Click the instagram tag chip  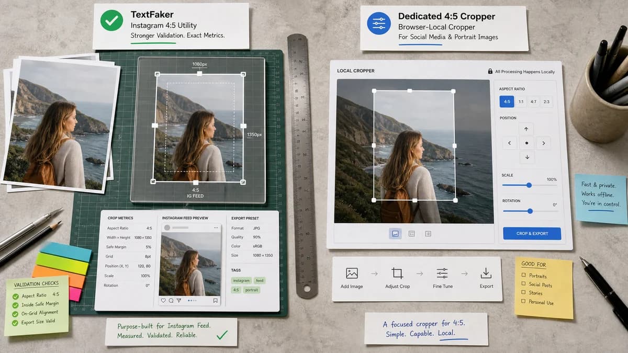(x=242, y=280)
